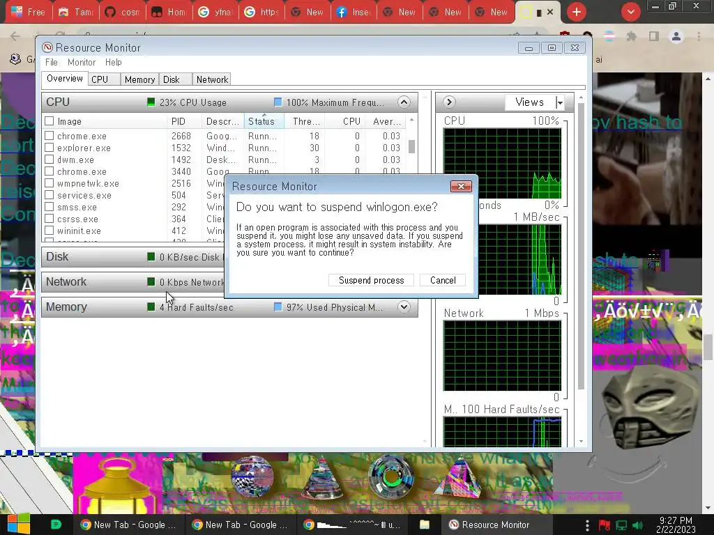This screenshot has width=714, height=535.
Task: Check the smss.exe checkbox
Action: point(50,206)
